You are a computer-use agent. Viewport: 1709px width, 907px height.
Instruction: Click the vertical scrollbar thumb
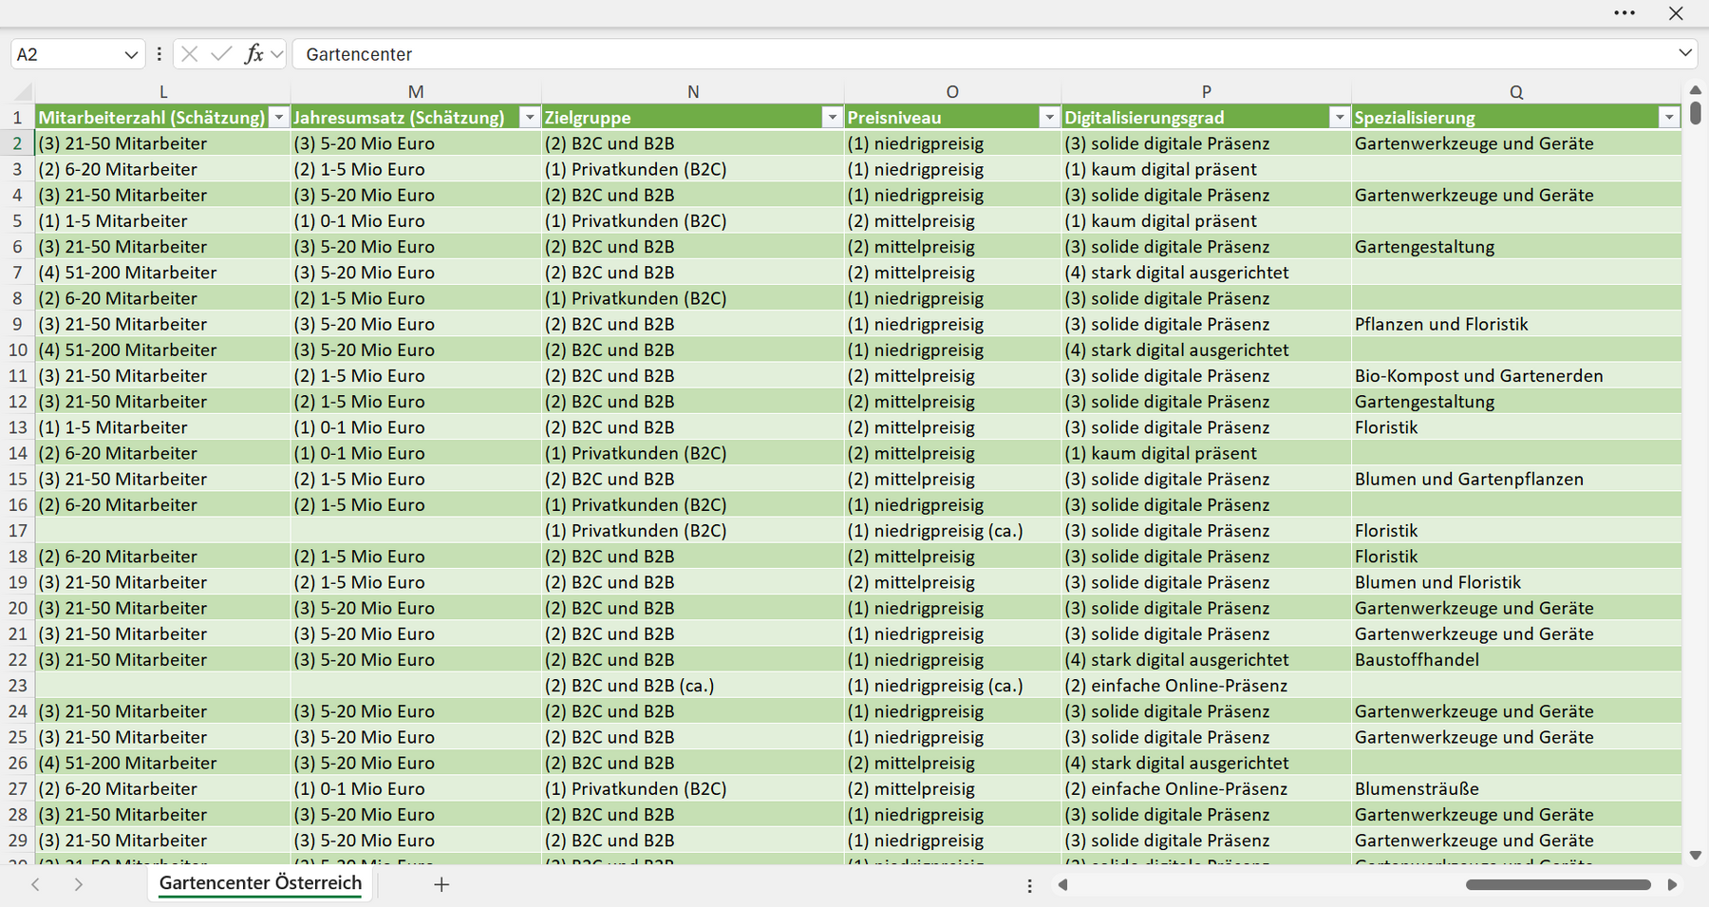1696,113
